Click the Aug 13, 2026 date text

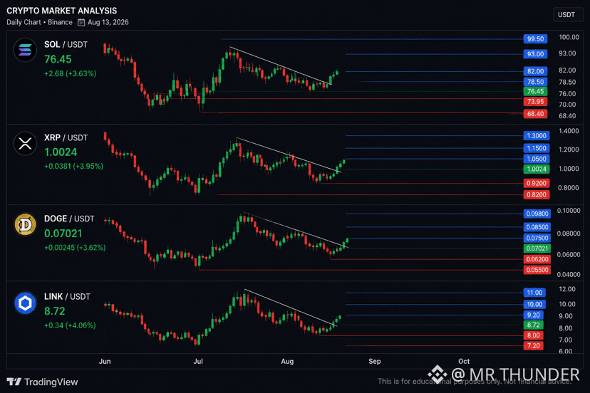[x=108, y=22]
